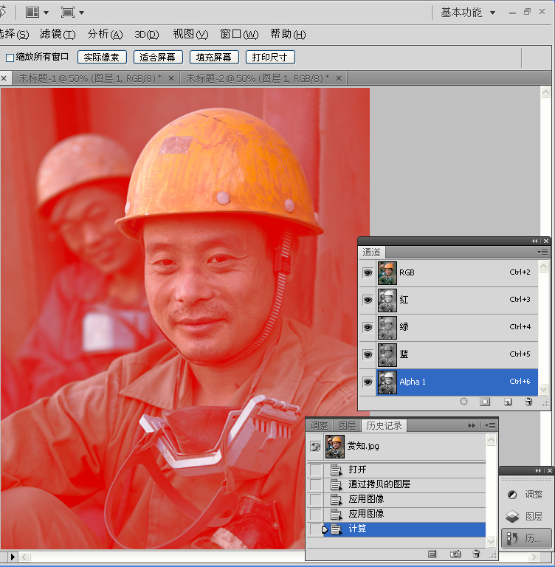Close the Channels panel
Image resolution: width=555 pixels, height=567 pixels.
(x=546, y=241)
